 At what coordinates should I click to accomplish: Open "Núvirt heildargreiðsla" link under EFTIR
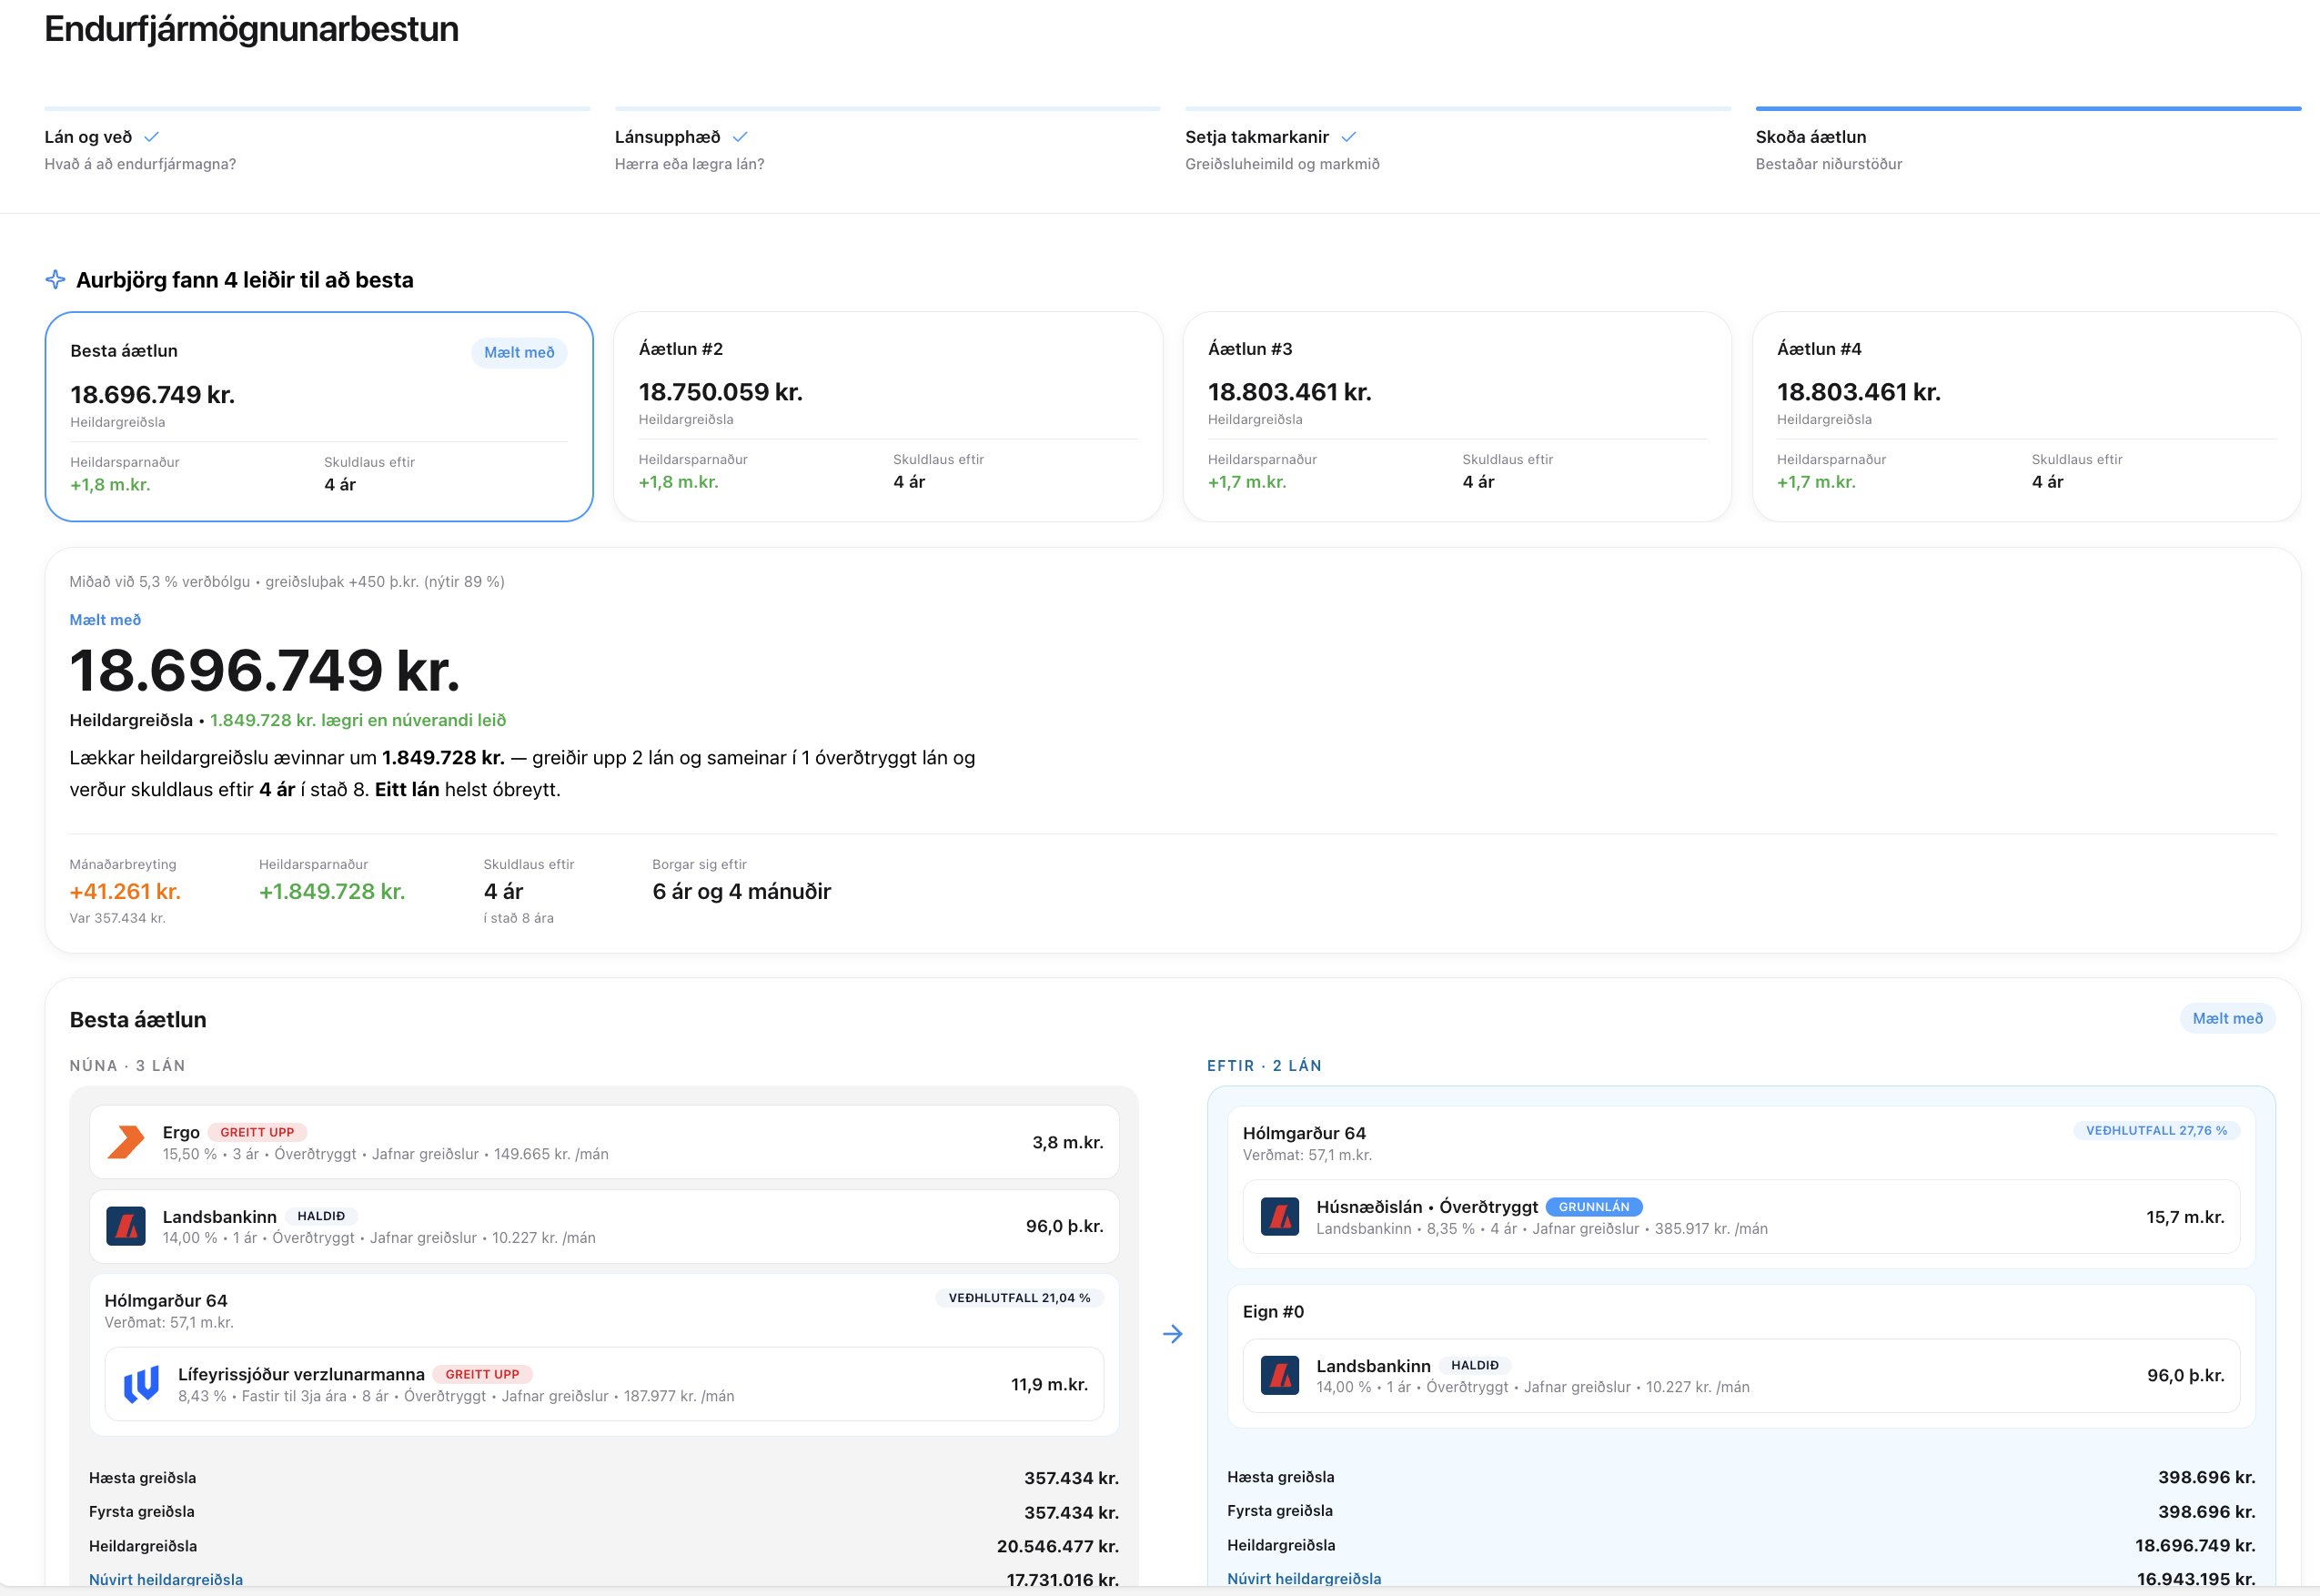[x=1305, y=1578]
